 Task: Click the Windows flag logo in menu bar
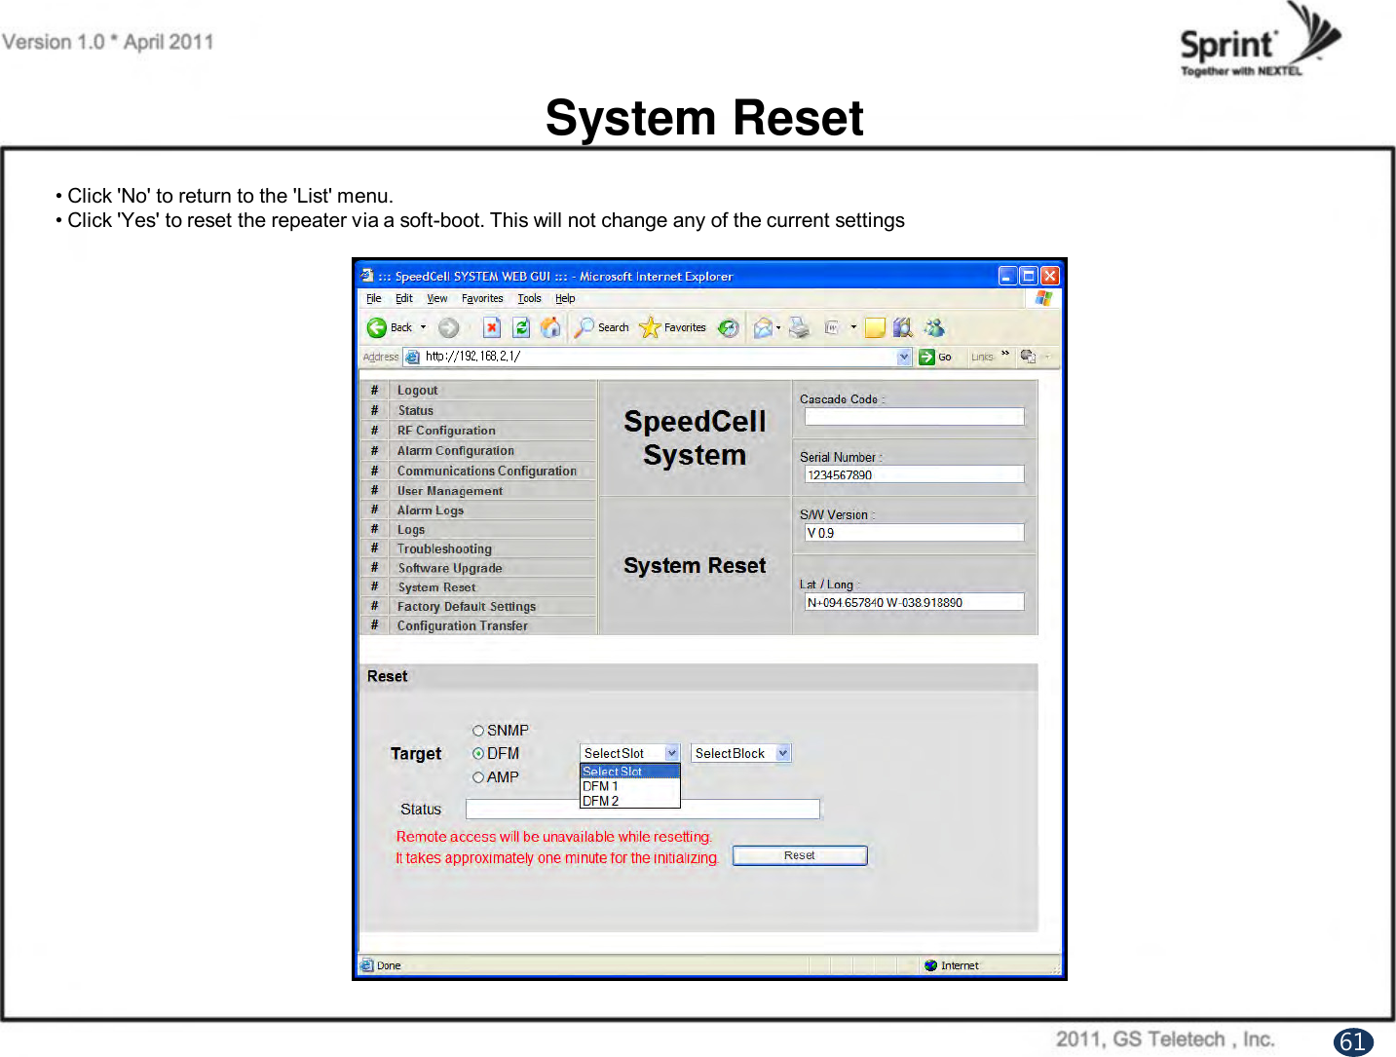1043,298
